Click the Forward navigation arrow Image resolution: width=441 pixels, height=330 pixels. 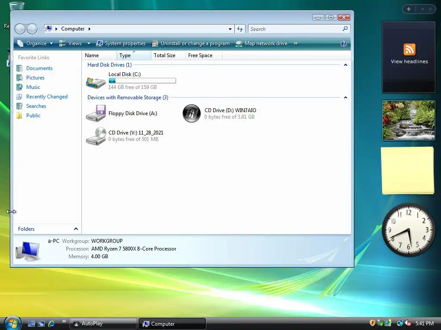point(32,29)
